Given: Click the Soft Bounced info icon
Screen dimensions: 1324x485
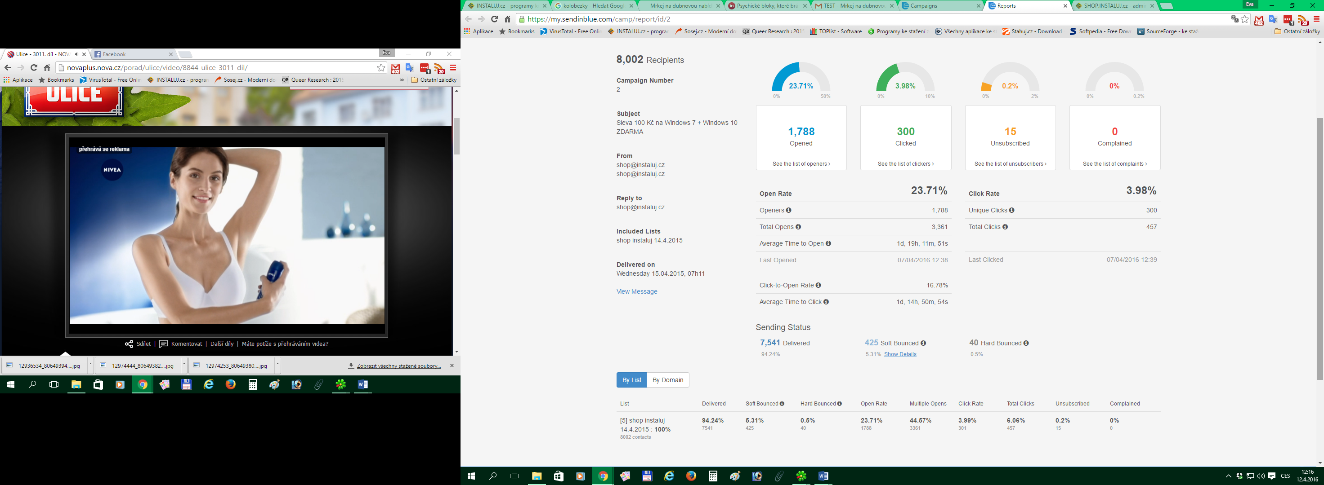Looking at the screenshot, I should 923,344.
